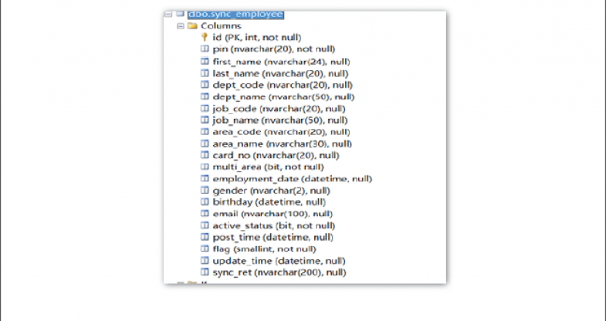Click the column icon next to pin
Screen dimensions: 606x321
[205, 49]
